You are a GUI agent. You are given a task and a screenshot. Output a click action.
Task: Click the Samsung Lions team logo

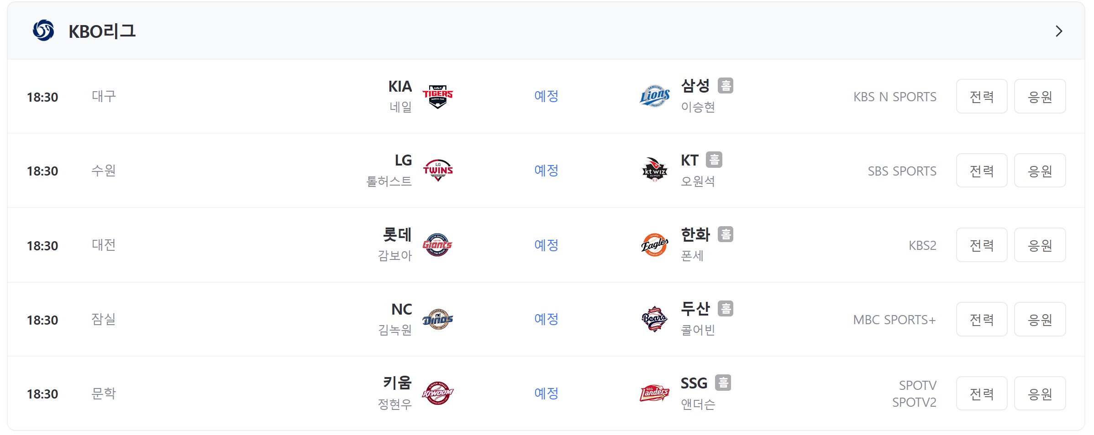pyautogui.click(x=655, y=96)
